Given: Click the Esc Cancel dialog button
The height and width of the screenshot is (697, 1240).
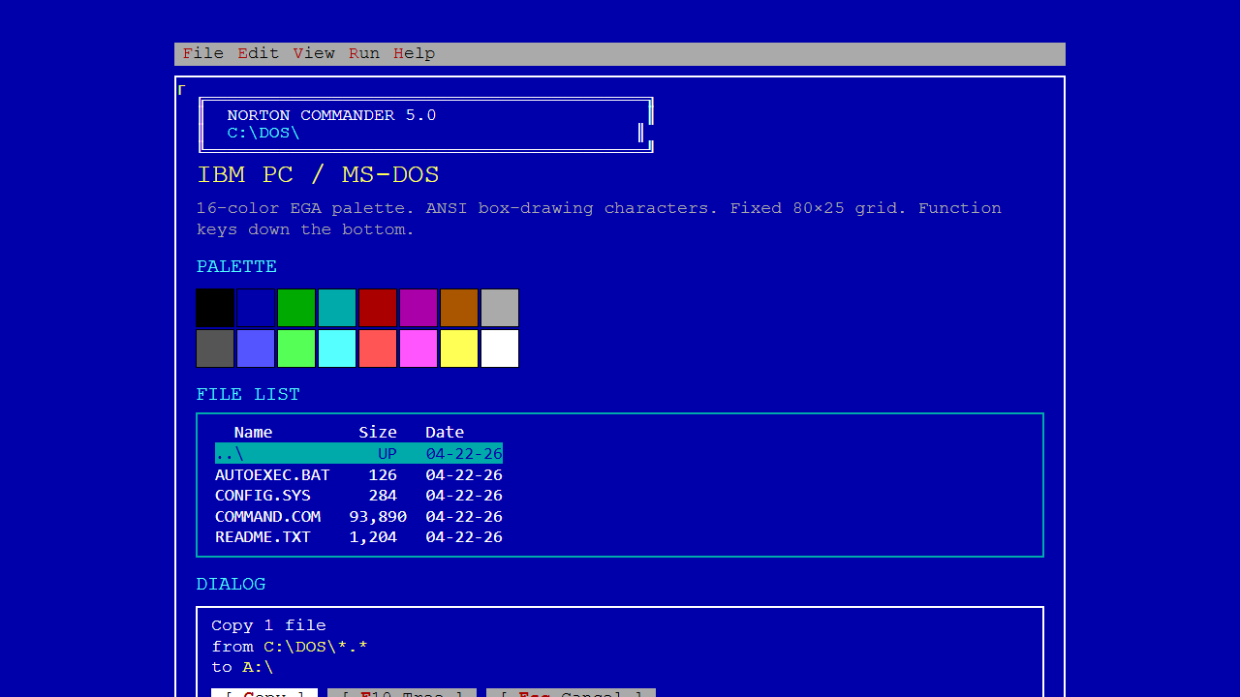Looking at the screenshot, I should click(572, 693).
